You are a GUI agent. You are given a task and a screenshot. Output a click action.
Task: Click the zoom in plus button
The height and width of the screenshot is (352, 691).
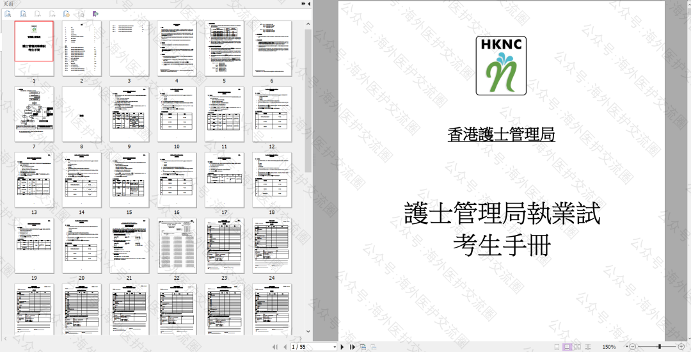click(x=681, y=347)
